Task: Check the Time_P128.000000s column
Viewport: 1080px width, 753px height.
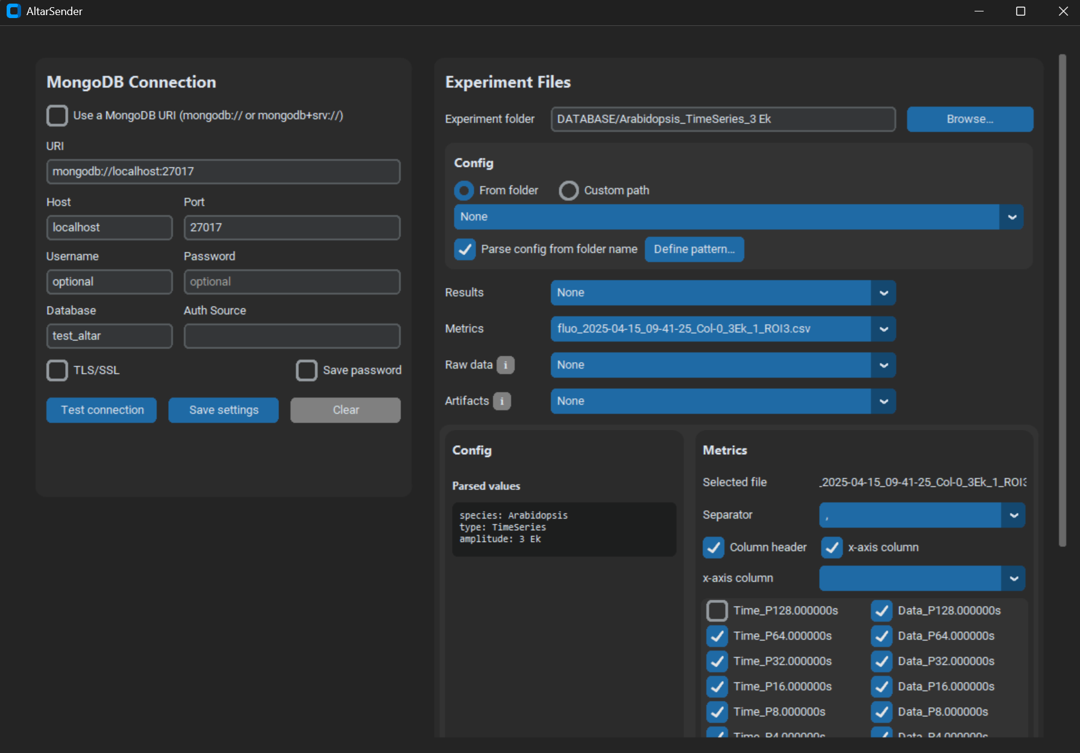Action: click(717, 610)
